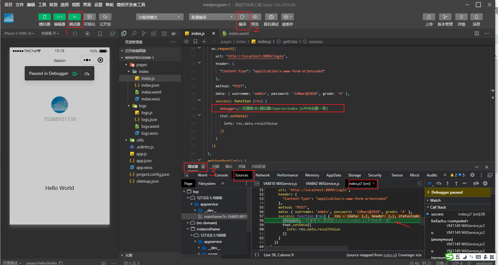Open 版本管理 version control
This screenshot has width=498, height=265.
coord(445,17)
